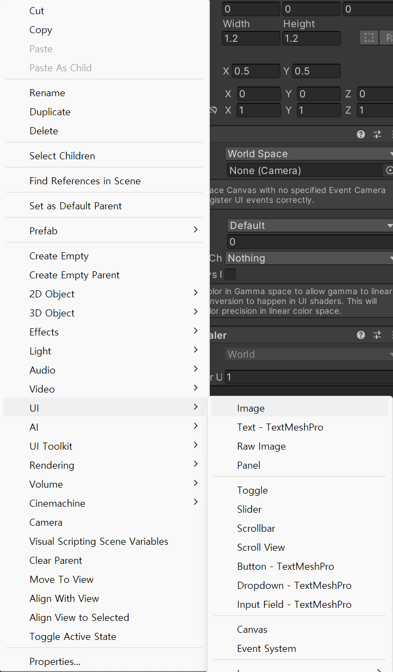Open Canvas component help reference icon
The height and width of the screenshot is (672, 393).
coord(361,134)
